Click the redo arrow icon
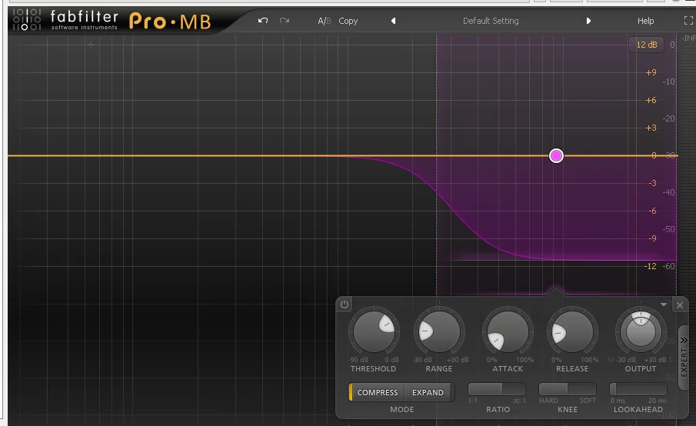The height and width of the screenshot is (426, 696). [285, 21]
